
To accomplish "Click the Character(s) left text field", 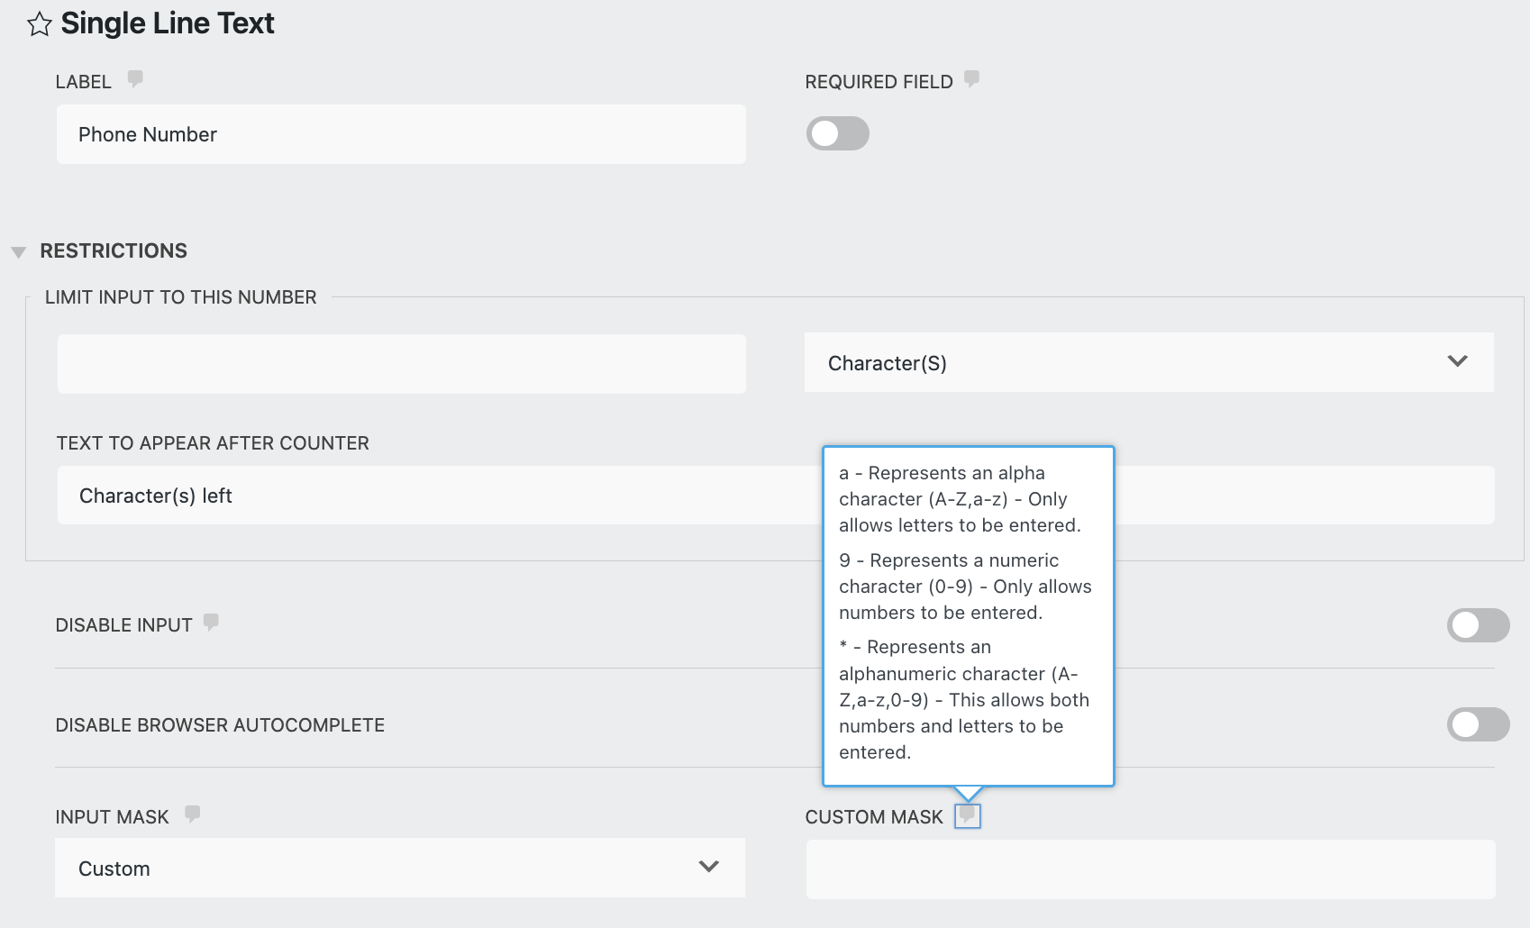I will point(433,496).
